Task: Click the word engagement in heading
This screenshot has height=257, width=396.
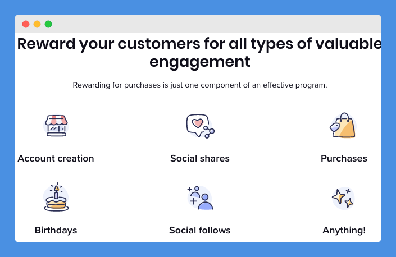Action: (x=200, y=62)
